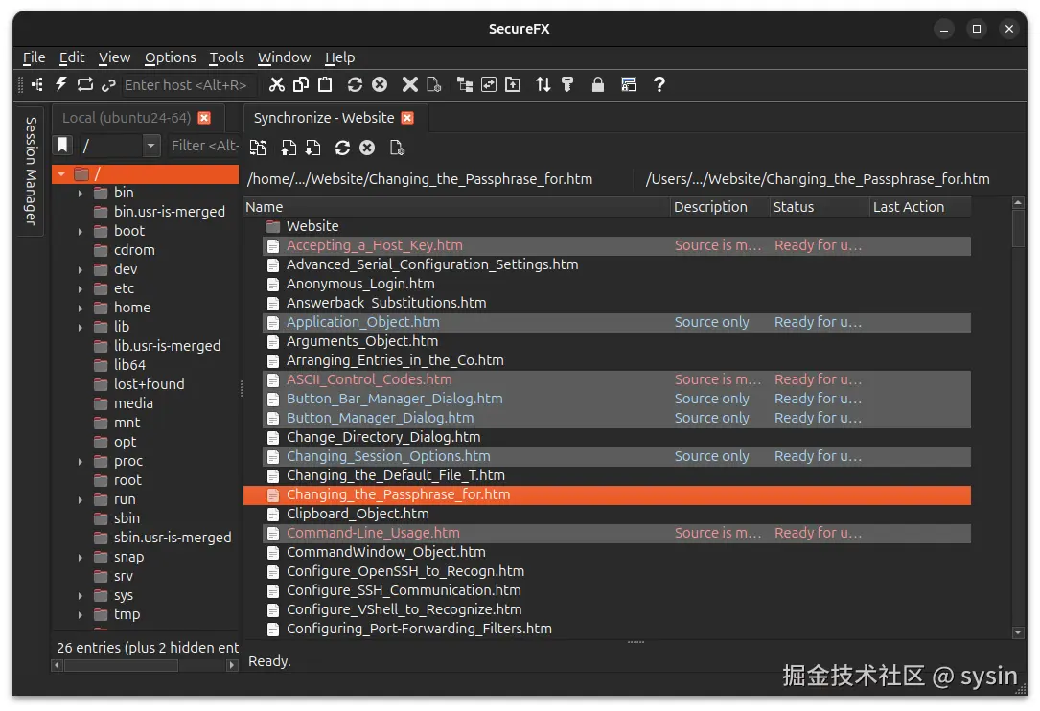This screenshot has height=711, width=1040.
Task: Open the Options menu
Action: 170,57
